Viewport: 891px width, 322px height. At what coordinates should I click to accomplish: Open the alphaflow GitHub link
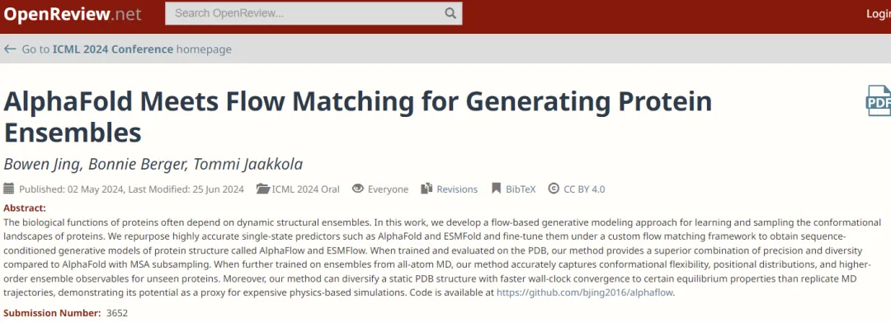click(x=584, y=293)
